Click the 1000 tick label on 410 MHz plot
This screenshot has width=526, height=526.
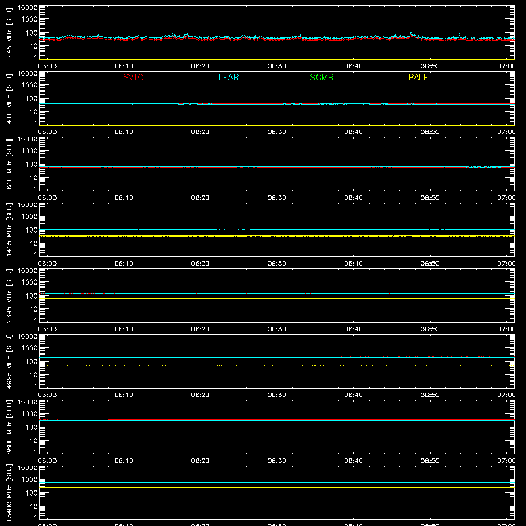30,85
